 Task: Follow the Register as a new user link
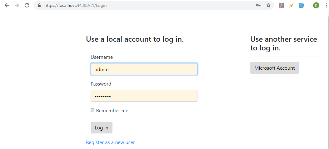point(110,142)
